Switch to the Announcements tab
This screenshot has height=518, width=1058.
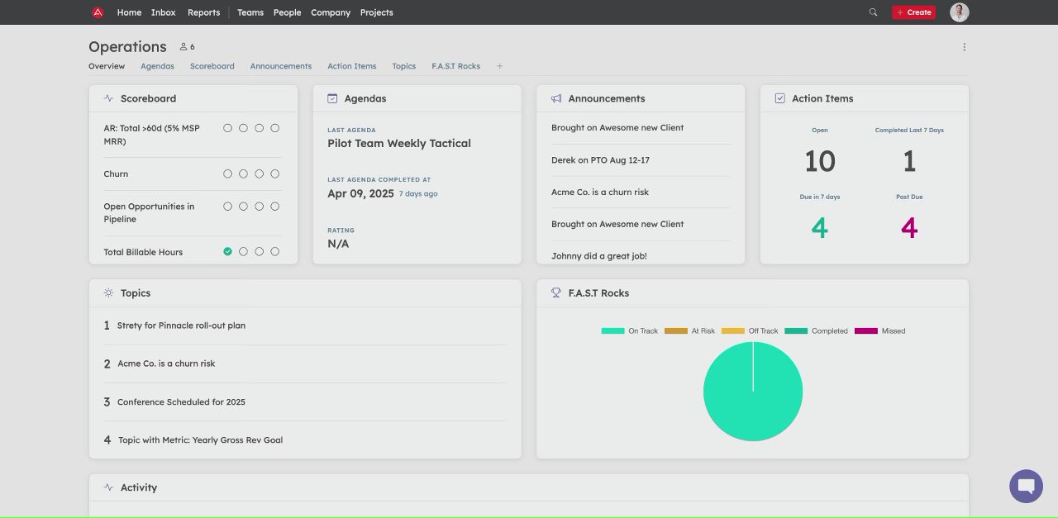(x=281, y=66)
